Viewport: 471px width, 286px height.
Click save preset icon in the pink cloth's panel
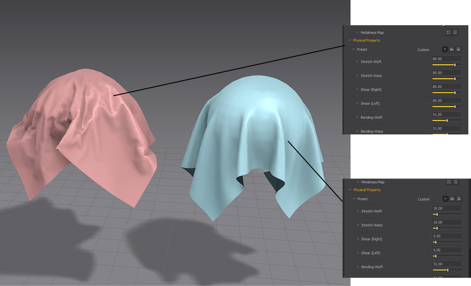458,49
